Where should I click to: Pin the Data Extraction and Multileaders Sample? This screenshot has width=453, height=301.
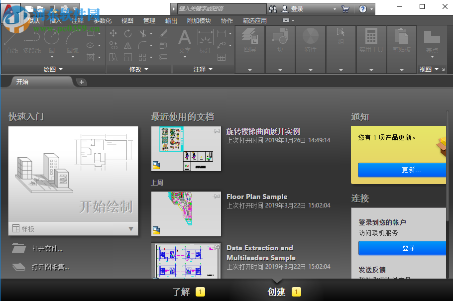(x=217, y=247)
